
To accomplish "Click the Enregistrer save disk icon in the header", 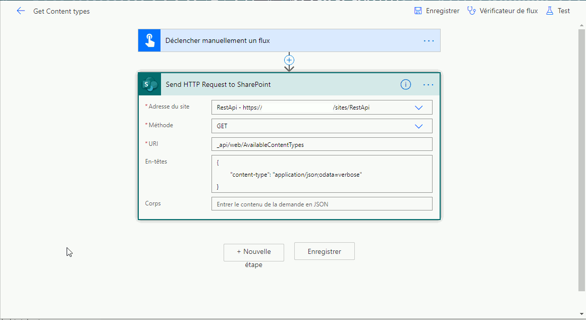I will [418, 11].
